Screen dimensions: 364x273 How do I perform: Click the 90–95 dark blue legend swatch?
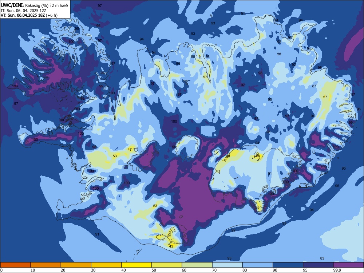click(x=288, y=265)
